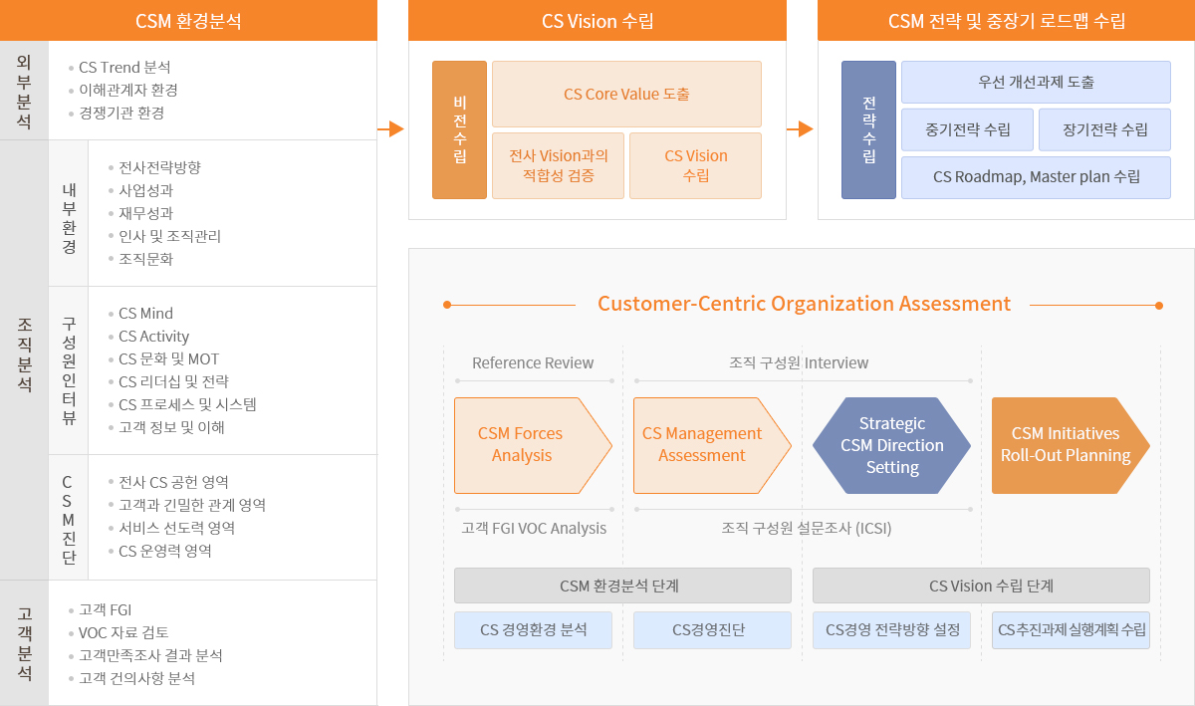Click the CS Core Value 도출 box

(x=626, y=94)
